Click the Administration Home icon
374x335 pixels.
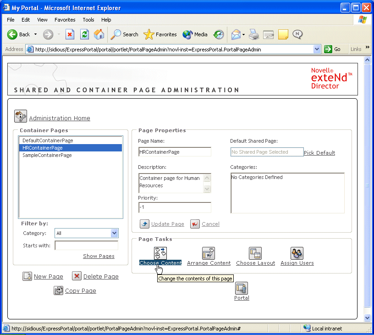[21, 117]
